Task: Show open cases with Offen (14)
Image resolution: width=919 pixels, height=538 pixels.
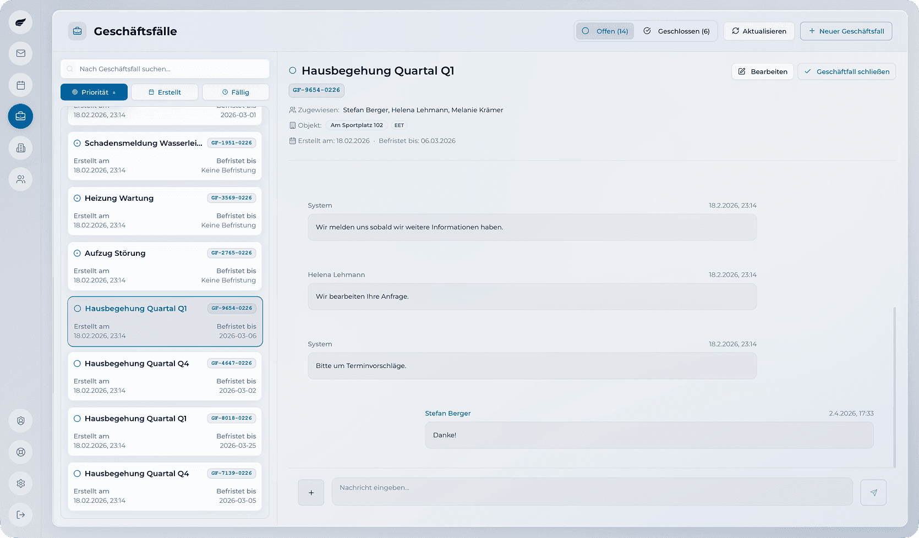Action: coord(605,31)
